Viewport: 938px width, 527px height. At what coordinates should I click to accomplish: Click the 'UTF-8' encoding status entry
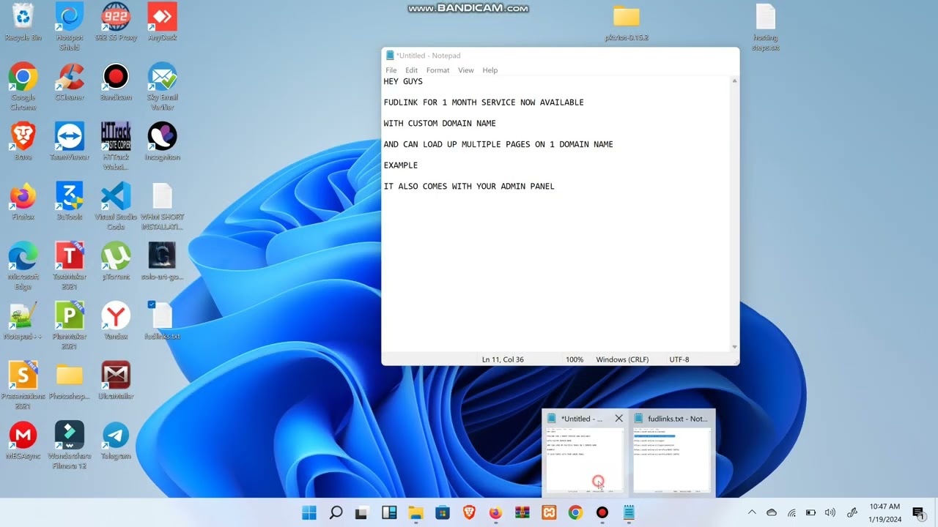(679, 359)
